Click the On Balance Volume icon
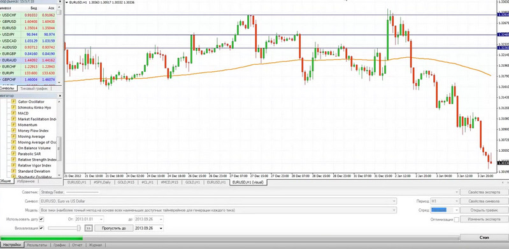This screenshot has width=509, height=249. [x=13, y=148]
